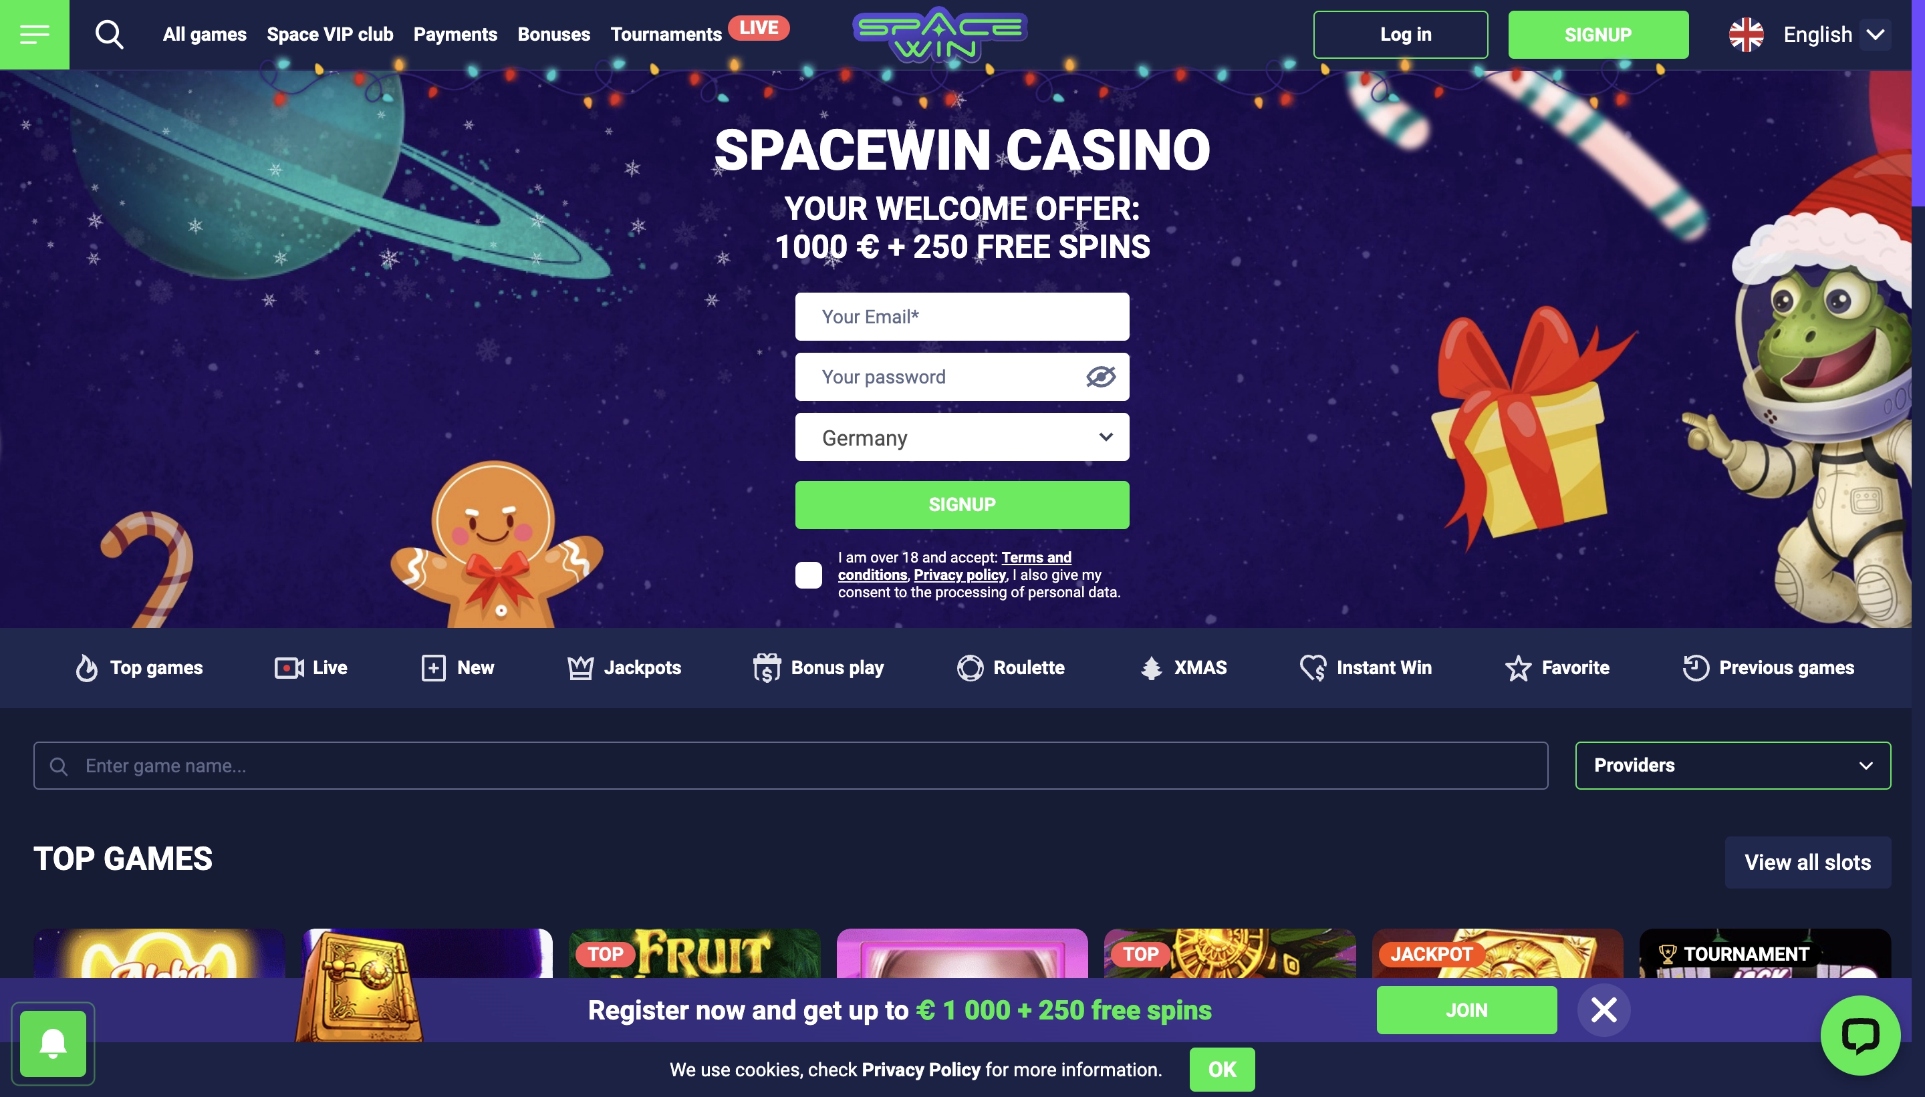Check the over 18 terms checkbox
1925x1097 pixels.
tap(809, 575)
